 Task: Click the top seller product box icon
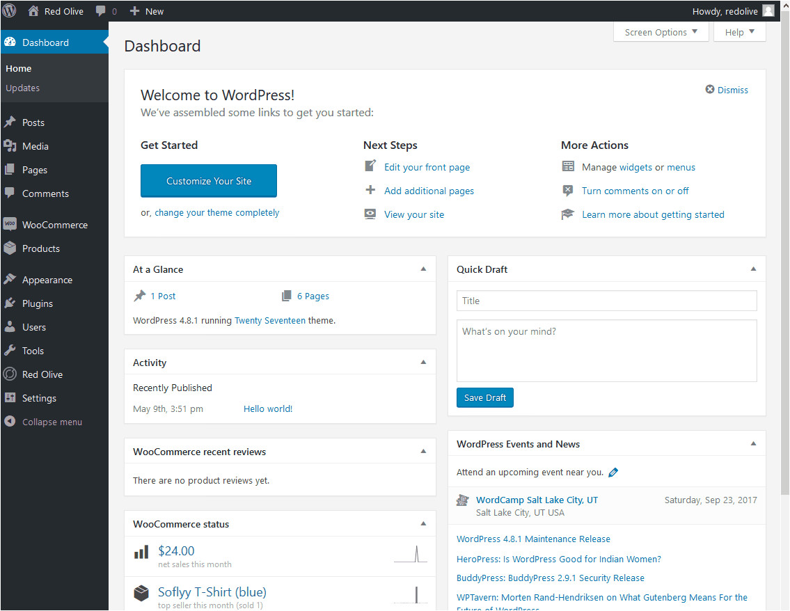(x=141, y=593)
